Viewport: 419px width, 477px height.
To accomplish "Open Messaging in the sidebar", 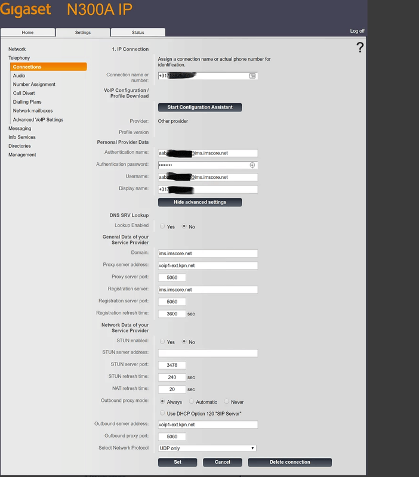I will (x=20, y=128).
